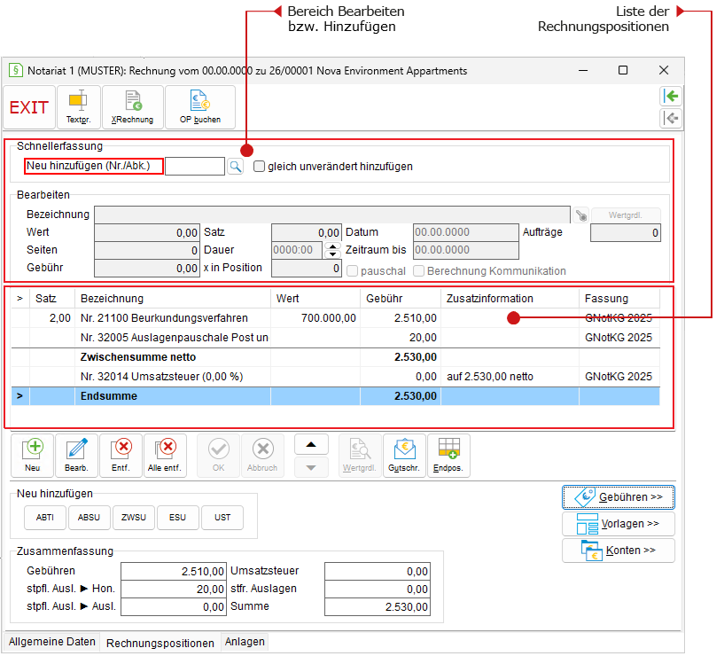Image resolution: width=724 pixels, height=656 pixels.
Task: Click the Bezeichnung column header
Action: [x=173, y=299]
